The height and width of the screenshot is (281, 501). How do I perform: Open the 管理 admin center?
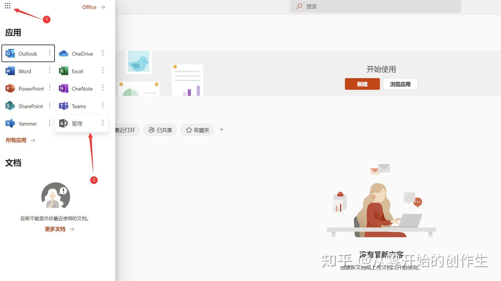pyautogui.click(x=77, y=123)
